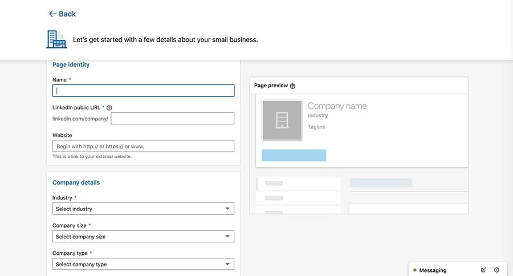Click the green online status dot
The height and width of the screenshot is (276, 513).
(414, 270)
